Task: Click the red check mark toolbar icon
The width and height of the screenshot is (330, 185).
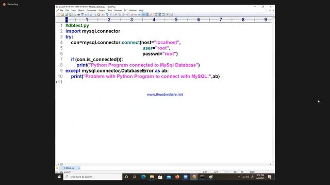Action: [x=151, y=14]
